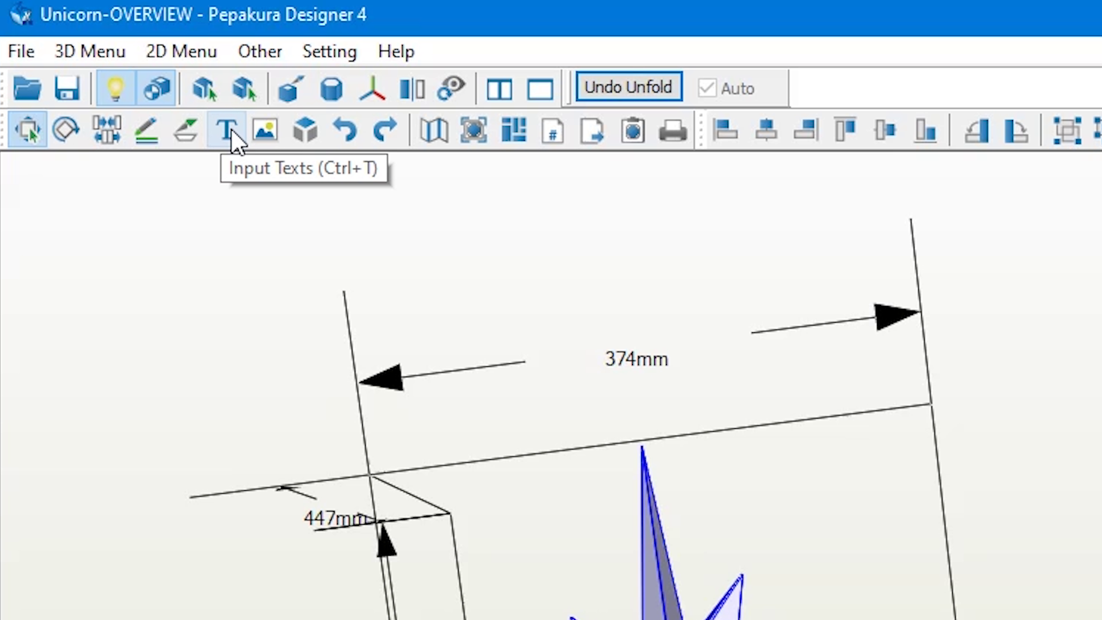Click the Save floppy disk icon
Viewport: 1102px width, 620px height.
pos(67,89)
